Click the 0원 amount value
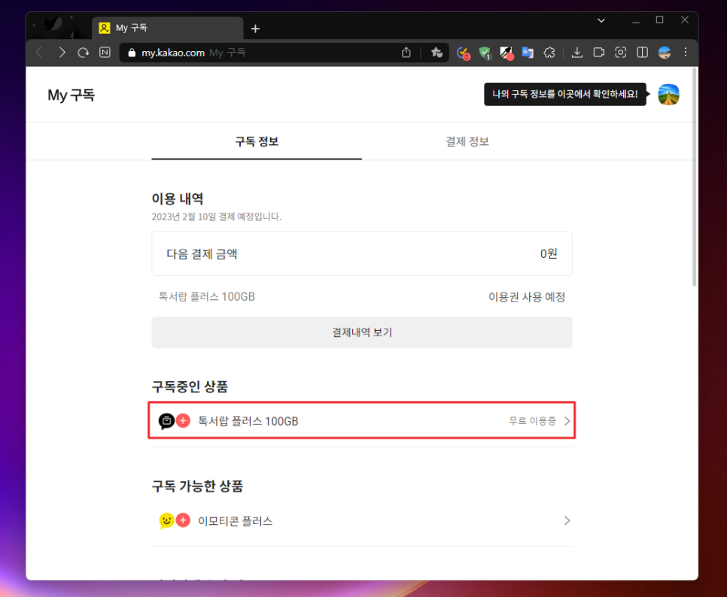 [549, 254]
